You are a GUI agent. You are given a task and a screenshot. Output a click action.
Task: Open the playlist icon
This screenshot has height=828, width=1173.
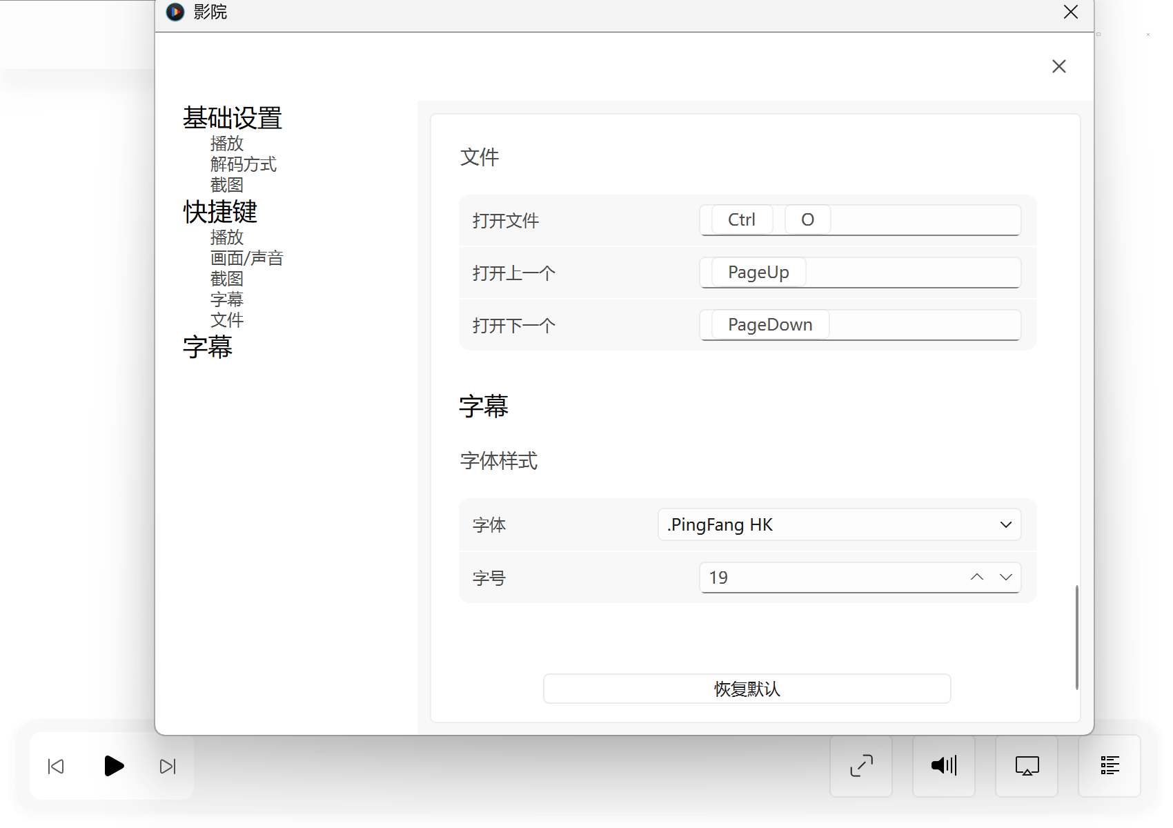(x=1110, y=766)
